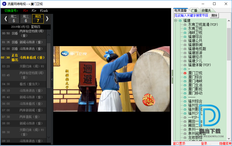Click the 登录... login link

(x=206, y=143)
